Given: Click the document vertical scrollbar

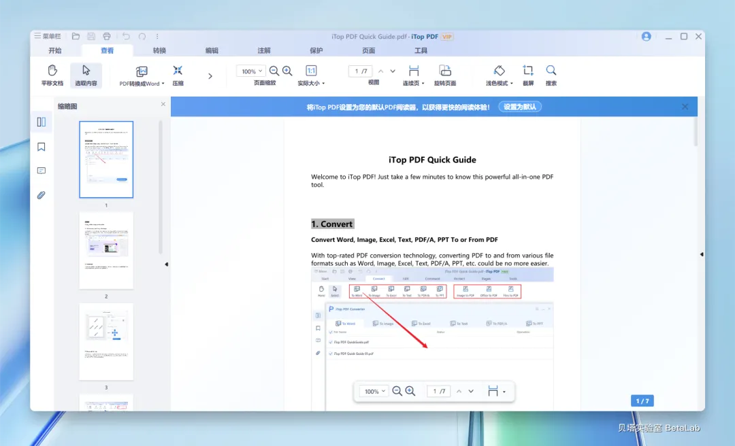Looking at the screenshot, I should (695, 131).
